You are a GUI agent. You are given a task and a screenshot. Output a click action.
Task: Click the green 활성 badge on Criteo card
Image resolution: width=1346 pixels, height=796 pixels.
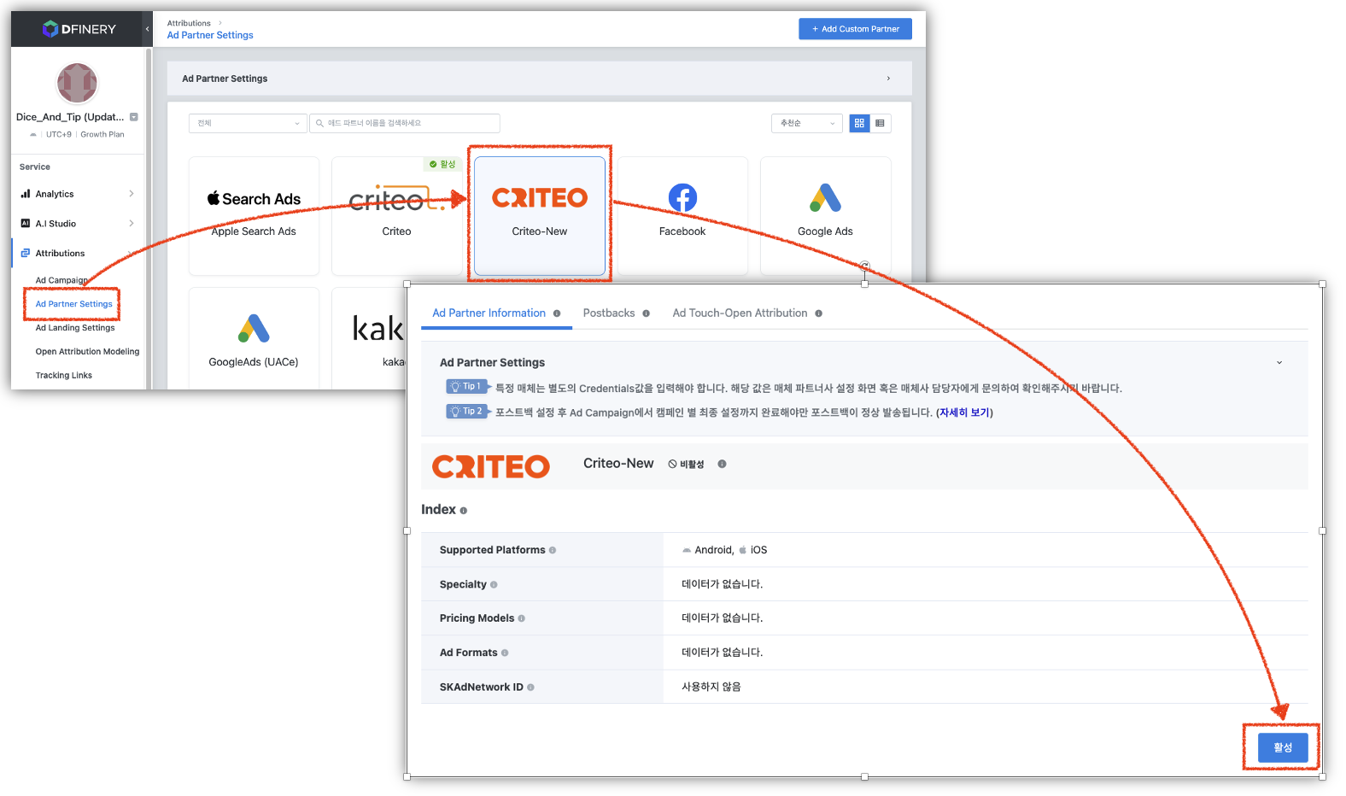click(x=442, y=164)
